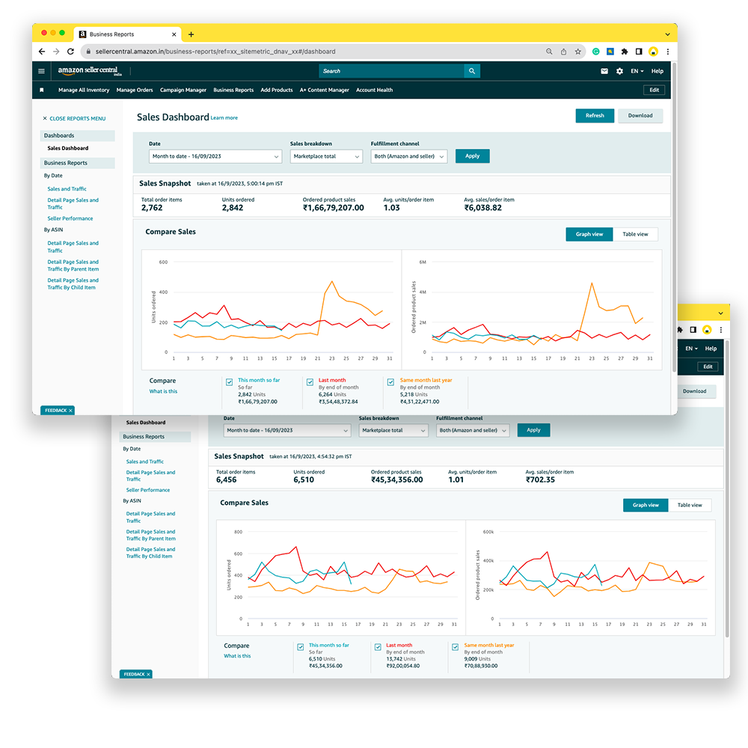Click the Download button in front window
This screenshot has width=748, height=748.
pyautogui.click(x=640, y=115)
